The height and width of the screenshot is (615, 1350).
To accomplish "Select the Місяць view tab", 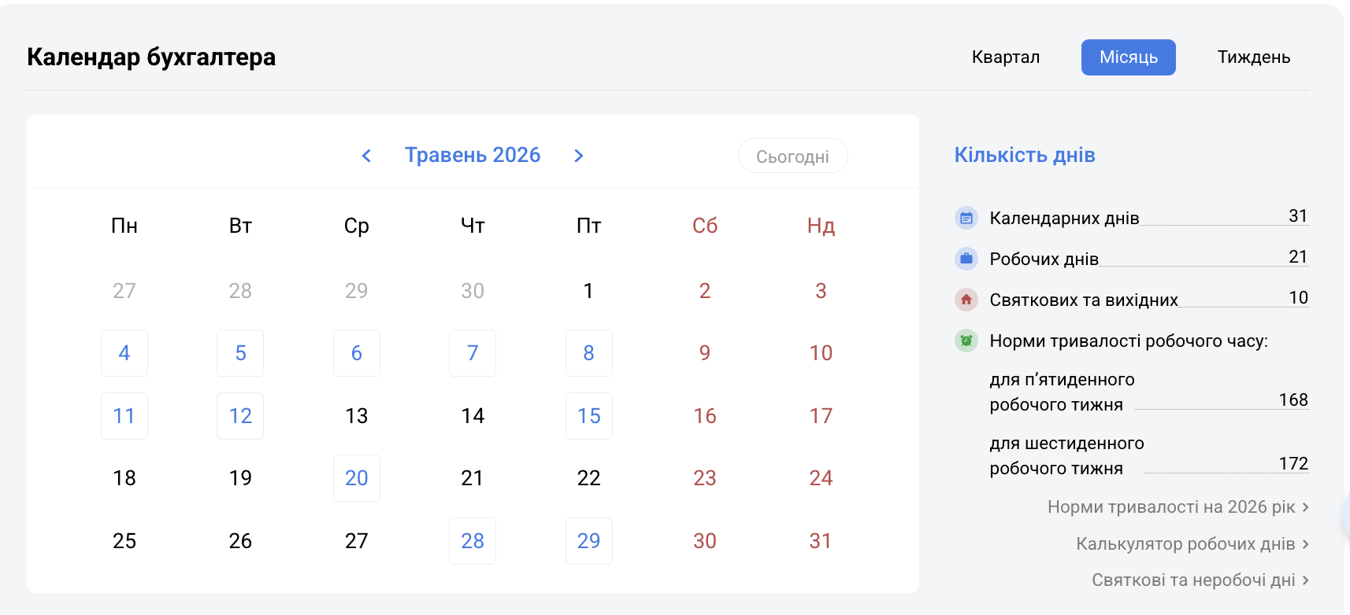I will tap(1128, 57).
